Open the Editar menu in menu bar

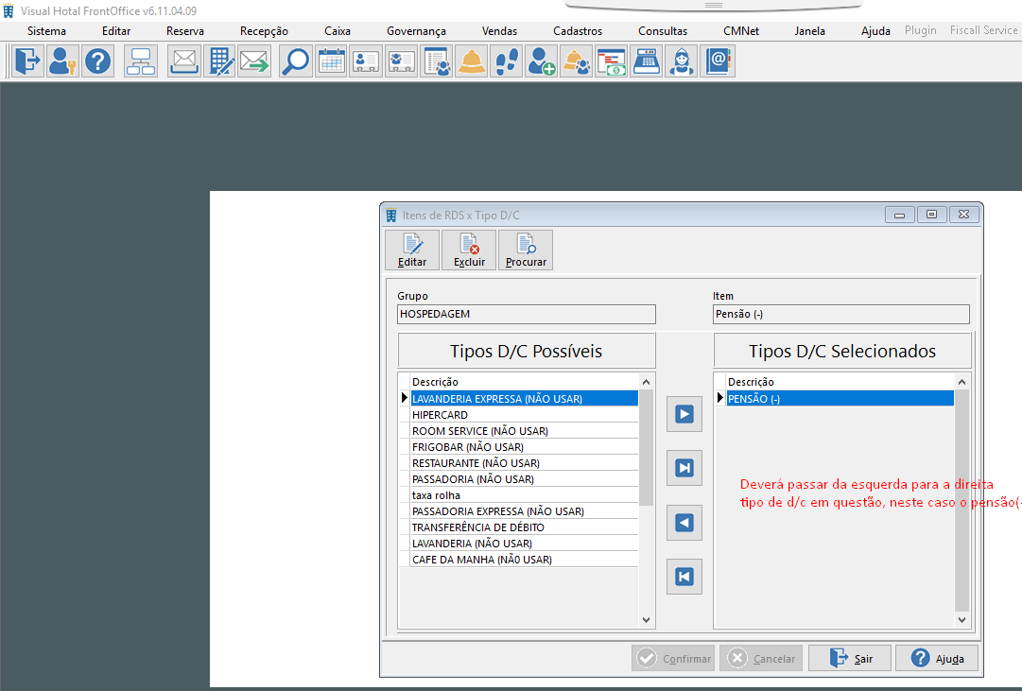point(116,31)
